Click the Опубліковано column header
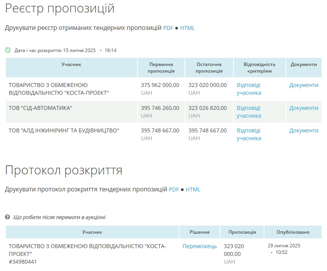Screen dimensions: 327x271 pos(293,232)
